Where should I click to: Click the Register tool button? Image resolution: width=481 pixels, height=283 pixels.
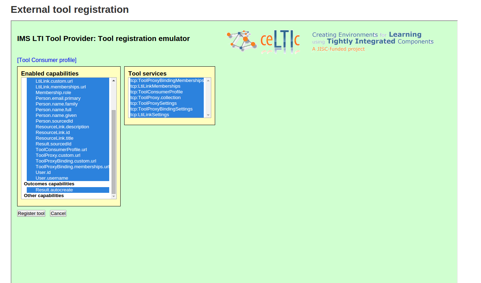[x=31, y=213]
